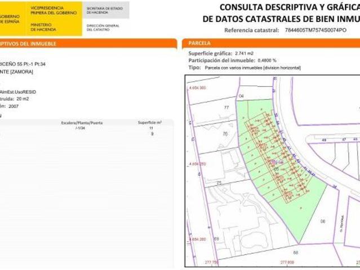Select the -1/34 table row entry
Screen dimensions: 360x270
[x=80, y=128]
